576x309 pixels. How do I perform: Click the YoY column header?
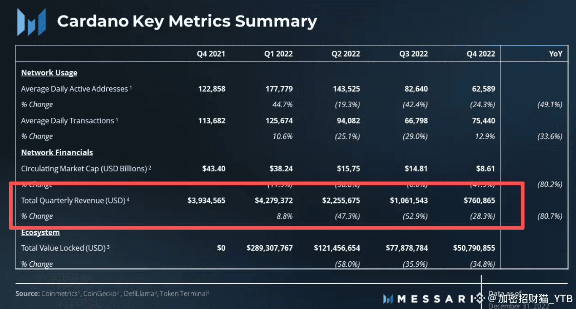pos(556,54)
